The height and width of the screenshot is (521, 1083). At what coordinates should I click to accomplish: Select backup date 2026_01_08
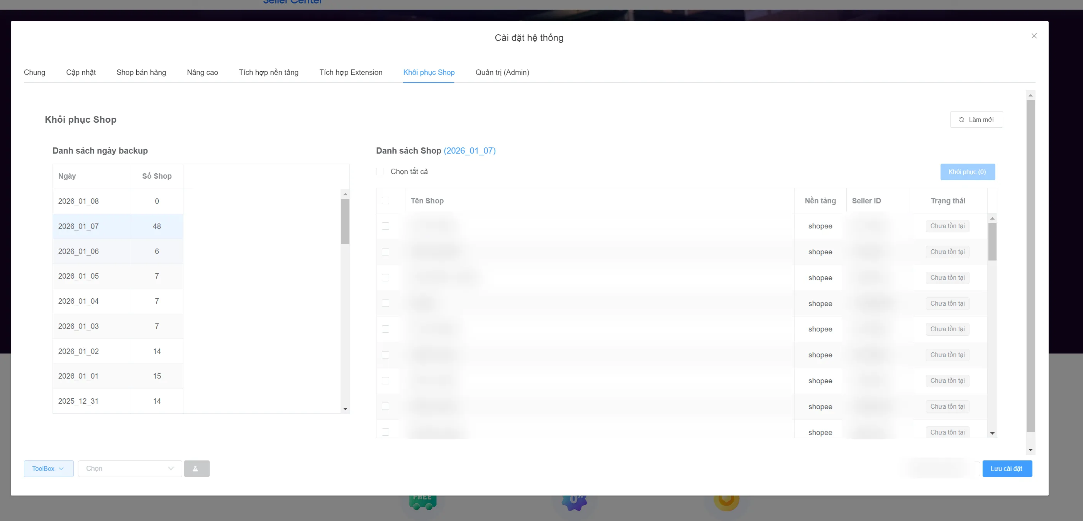tap(118, 201)
